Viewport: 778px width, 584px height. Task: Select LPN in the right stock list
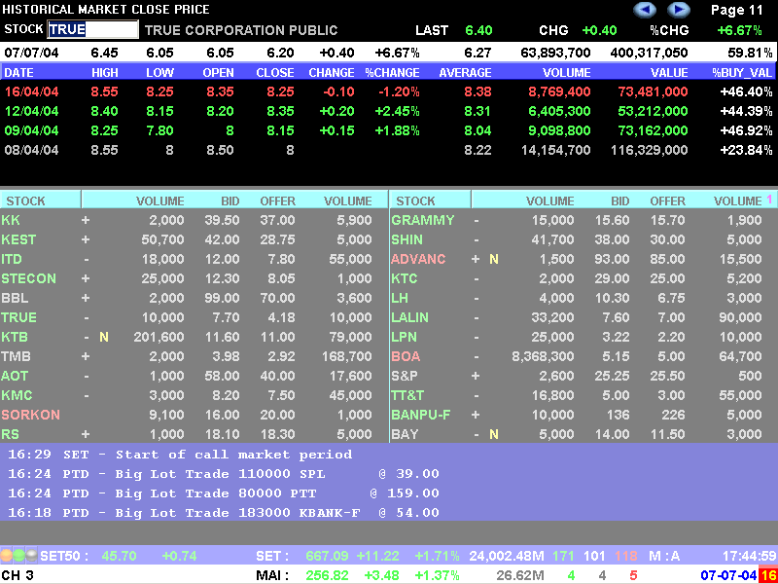[404, 337]
